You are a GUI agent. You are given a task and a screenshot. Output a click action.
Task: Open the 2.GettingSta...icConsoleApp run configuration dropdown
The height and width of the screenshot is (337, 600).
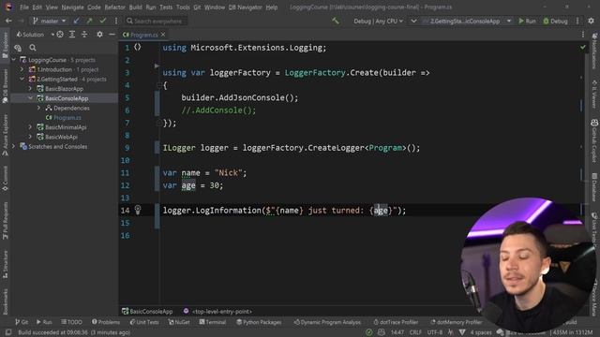pos(467,21)
